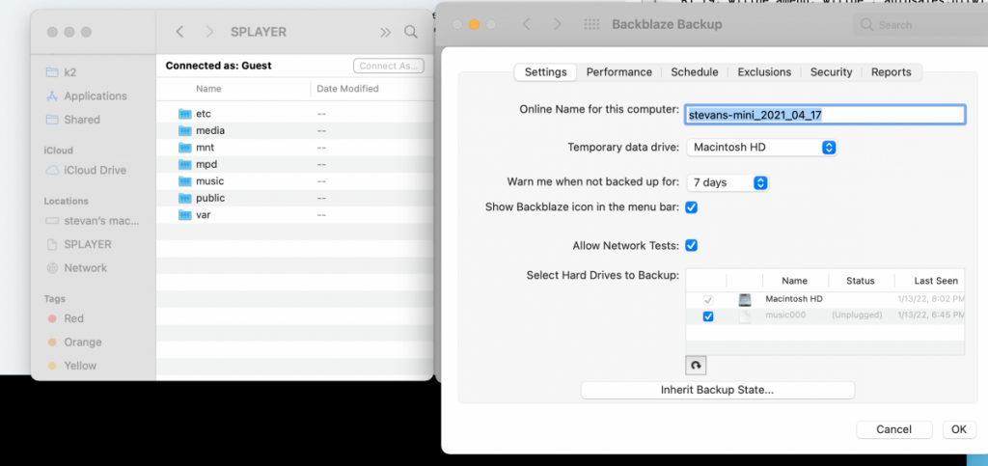
Task: Select SPLAYER in Finder Locations
Action: coord(79,244)
